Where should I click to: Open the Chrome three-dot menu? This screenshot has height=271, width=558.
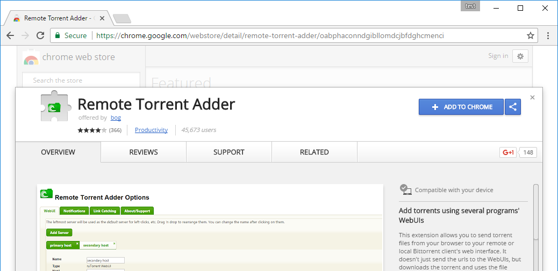(x=548, y=35)
